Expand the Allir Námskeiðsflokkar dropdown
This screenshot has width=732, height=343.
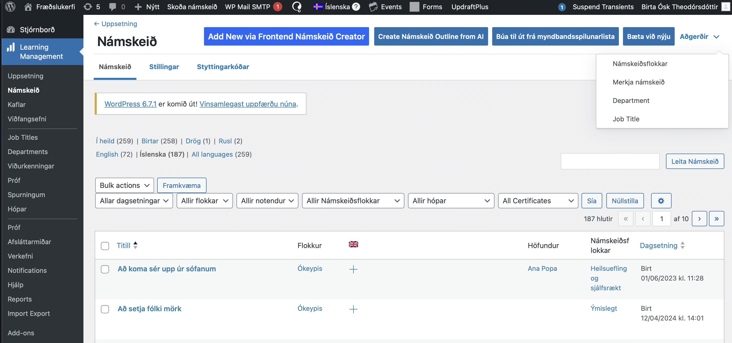point(353,201)
